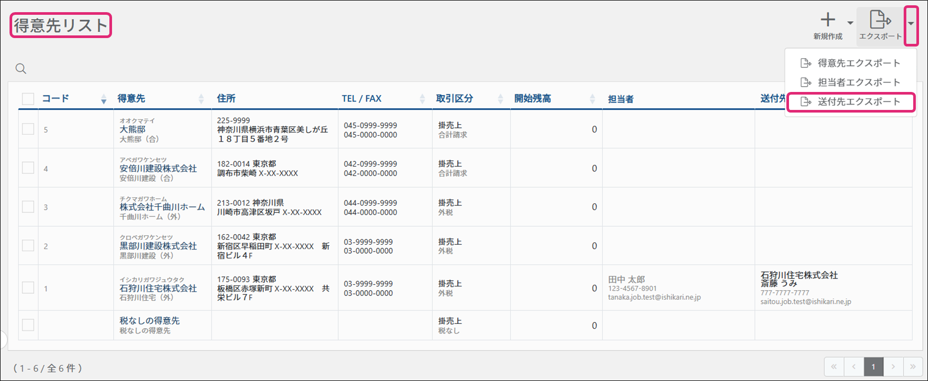Click page 1 pagination button

click(x=873, y=367)
